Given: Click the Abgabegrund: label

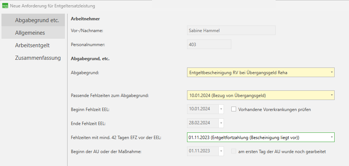Looking at the screenshot, I should 84,73.
